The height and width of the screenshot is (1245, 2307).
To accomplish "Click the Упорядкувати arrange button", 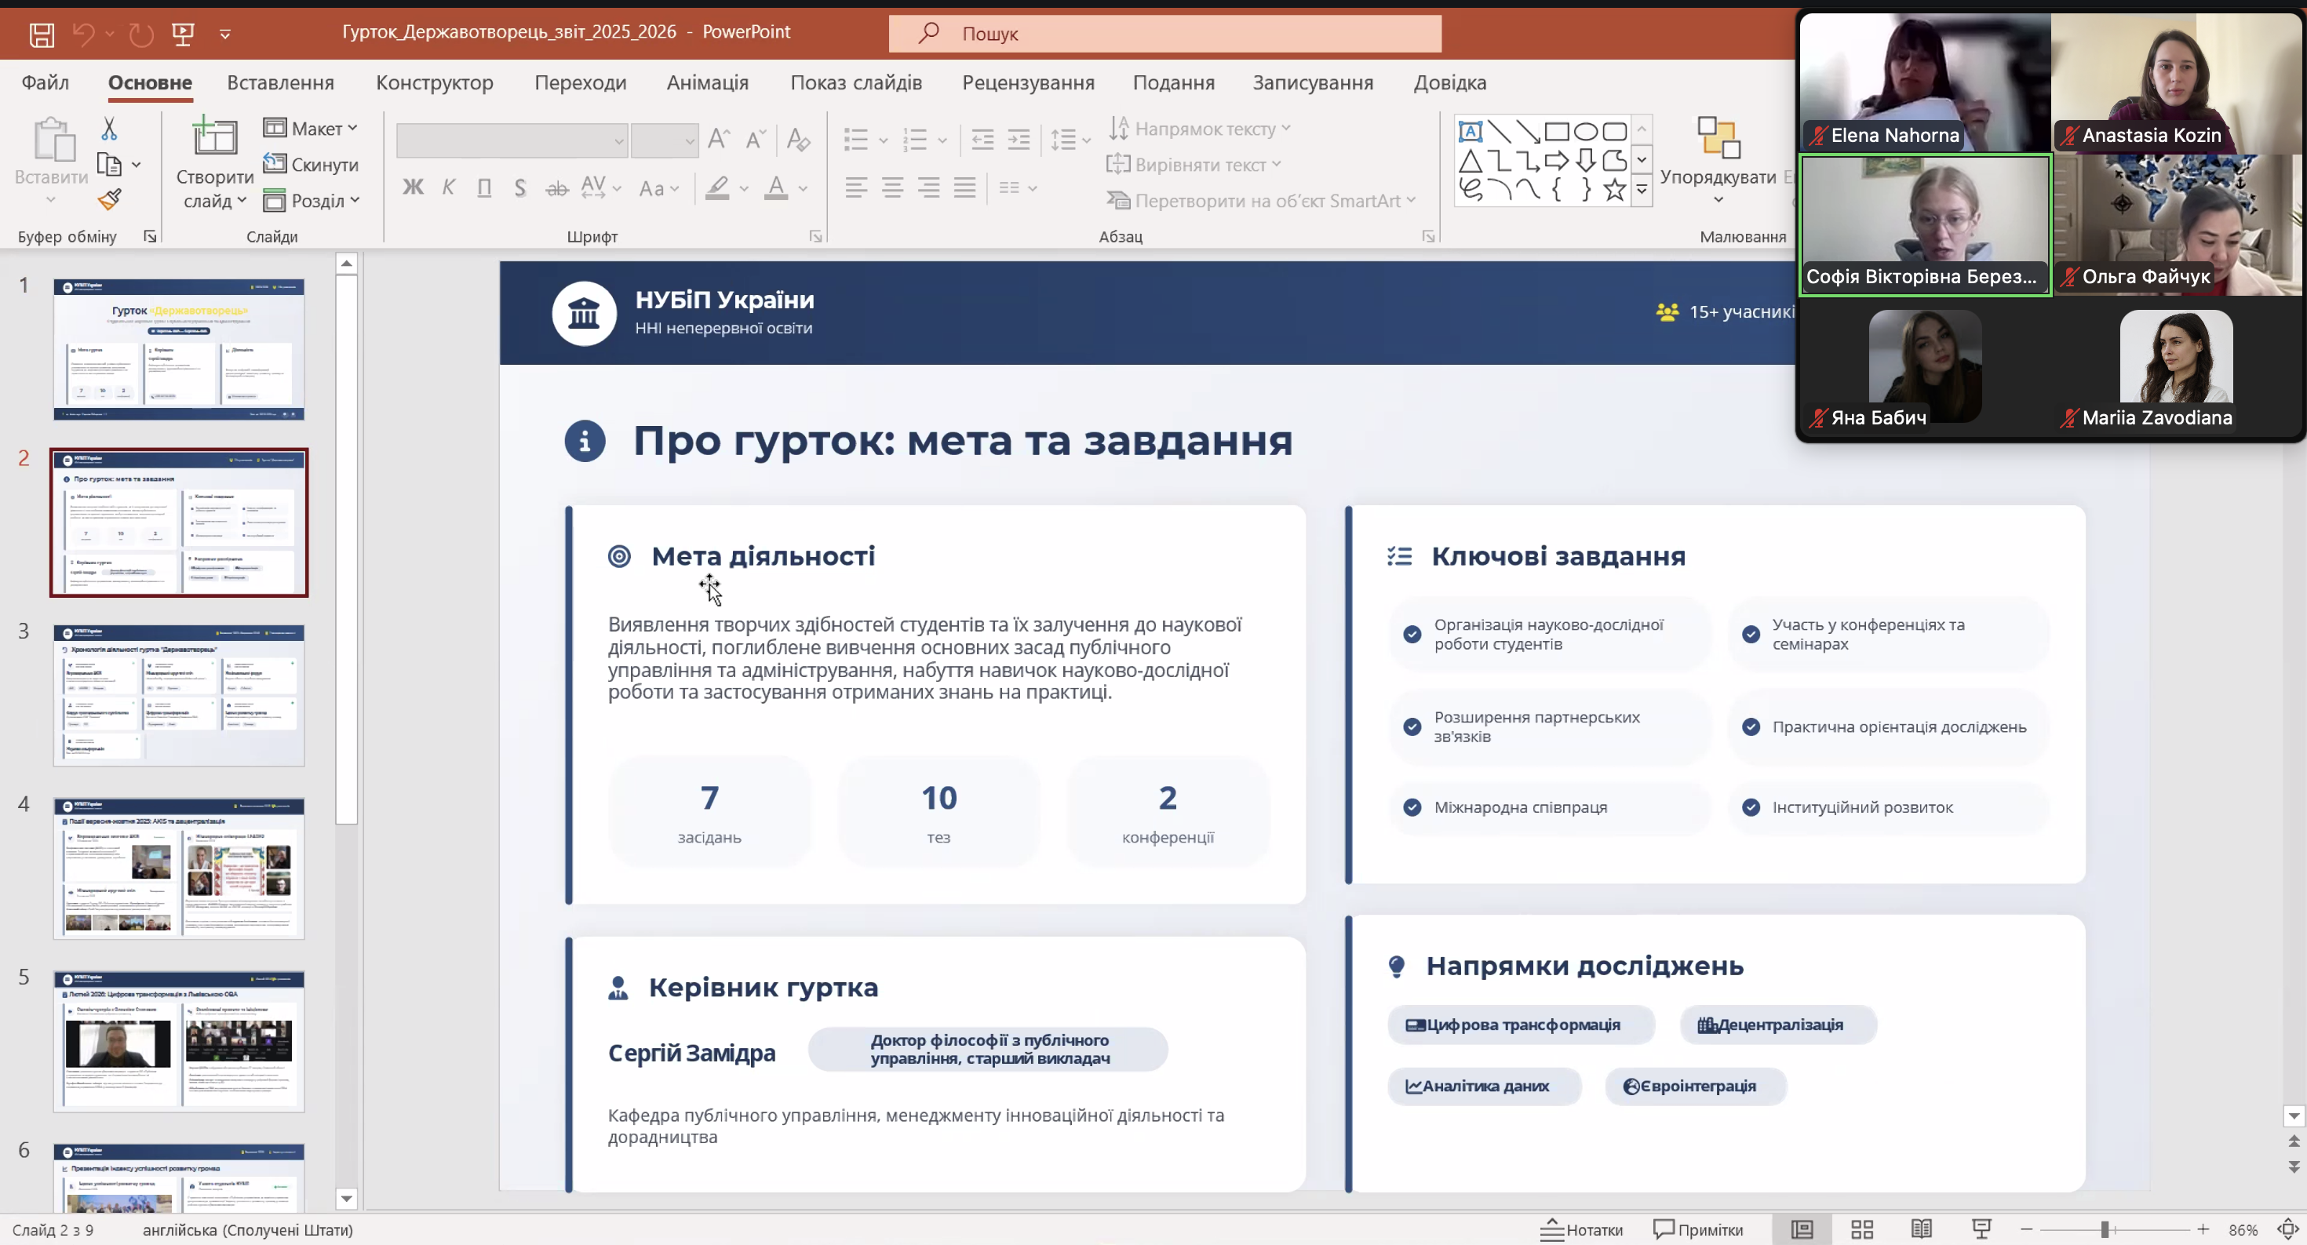I will 1718,159.
